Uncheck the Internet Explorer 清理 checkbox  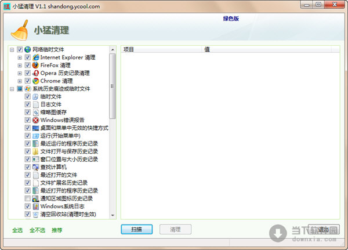pyautogui.click(x=27, y=57)
